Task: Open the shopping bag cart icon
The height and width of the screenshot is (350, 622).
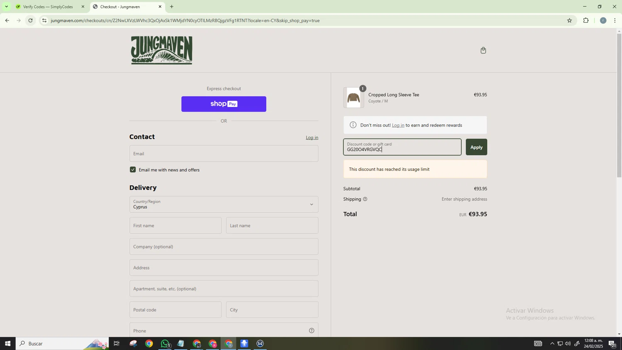Action: [x=483, y=50]
